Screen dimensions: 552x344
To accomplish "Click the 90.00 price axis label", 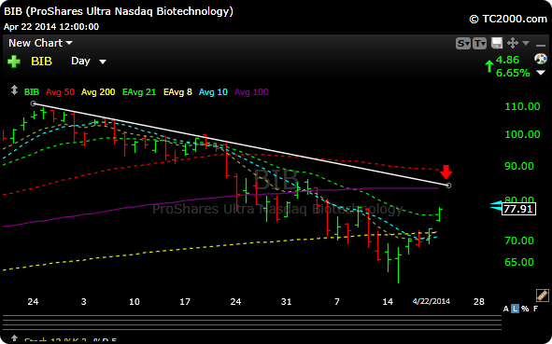I will 519,166.
